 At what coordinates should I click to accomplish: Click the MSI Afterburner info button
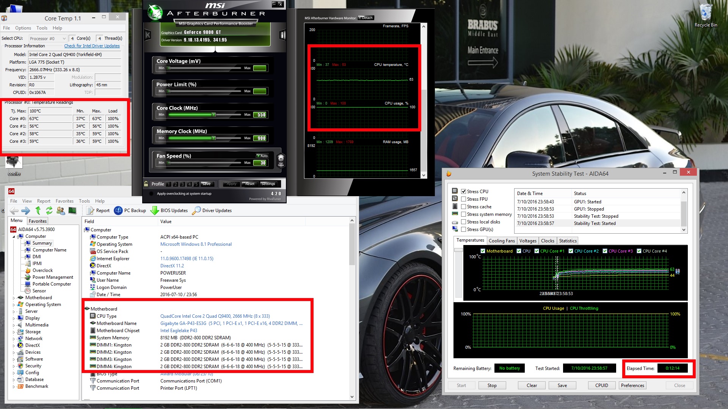(282, 35)
